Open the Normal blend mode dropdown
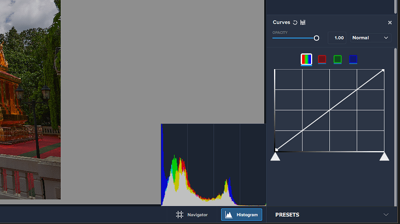Viewport: 400px width, 224px height. tap(370, 38)
